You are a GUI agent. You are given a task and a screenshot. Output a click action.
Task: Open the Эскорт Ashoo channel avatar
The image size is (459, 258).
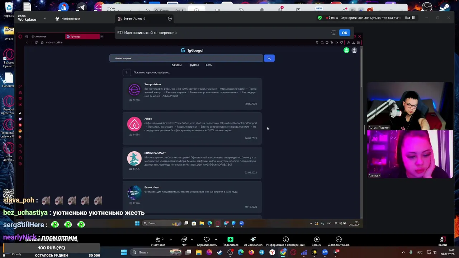click(x=134, y=90)
